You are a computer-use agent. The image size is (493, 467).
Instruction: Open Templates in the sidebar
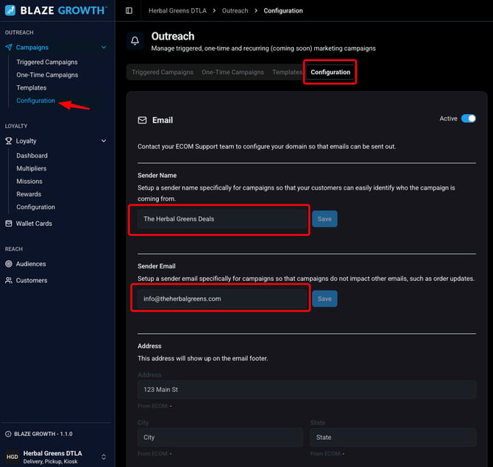[32, 88]
